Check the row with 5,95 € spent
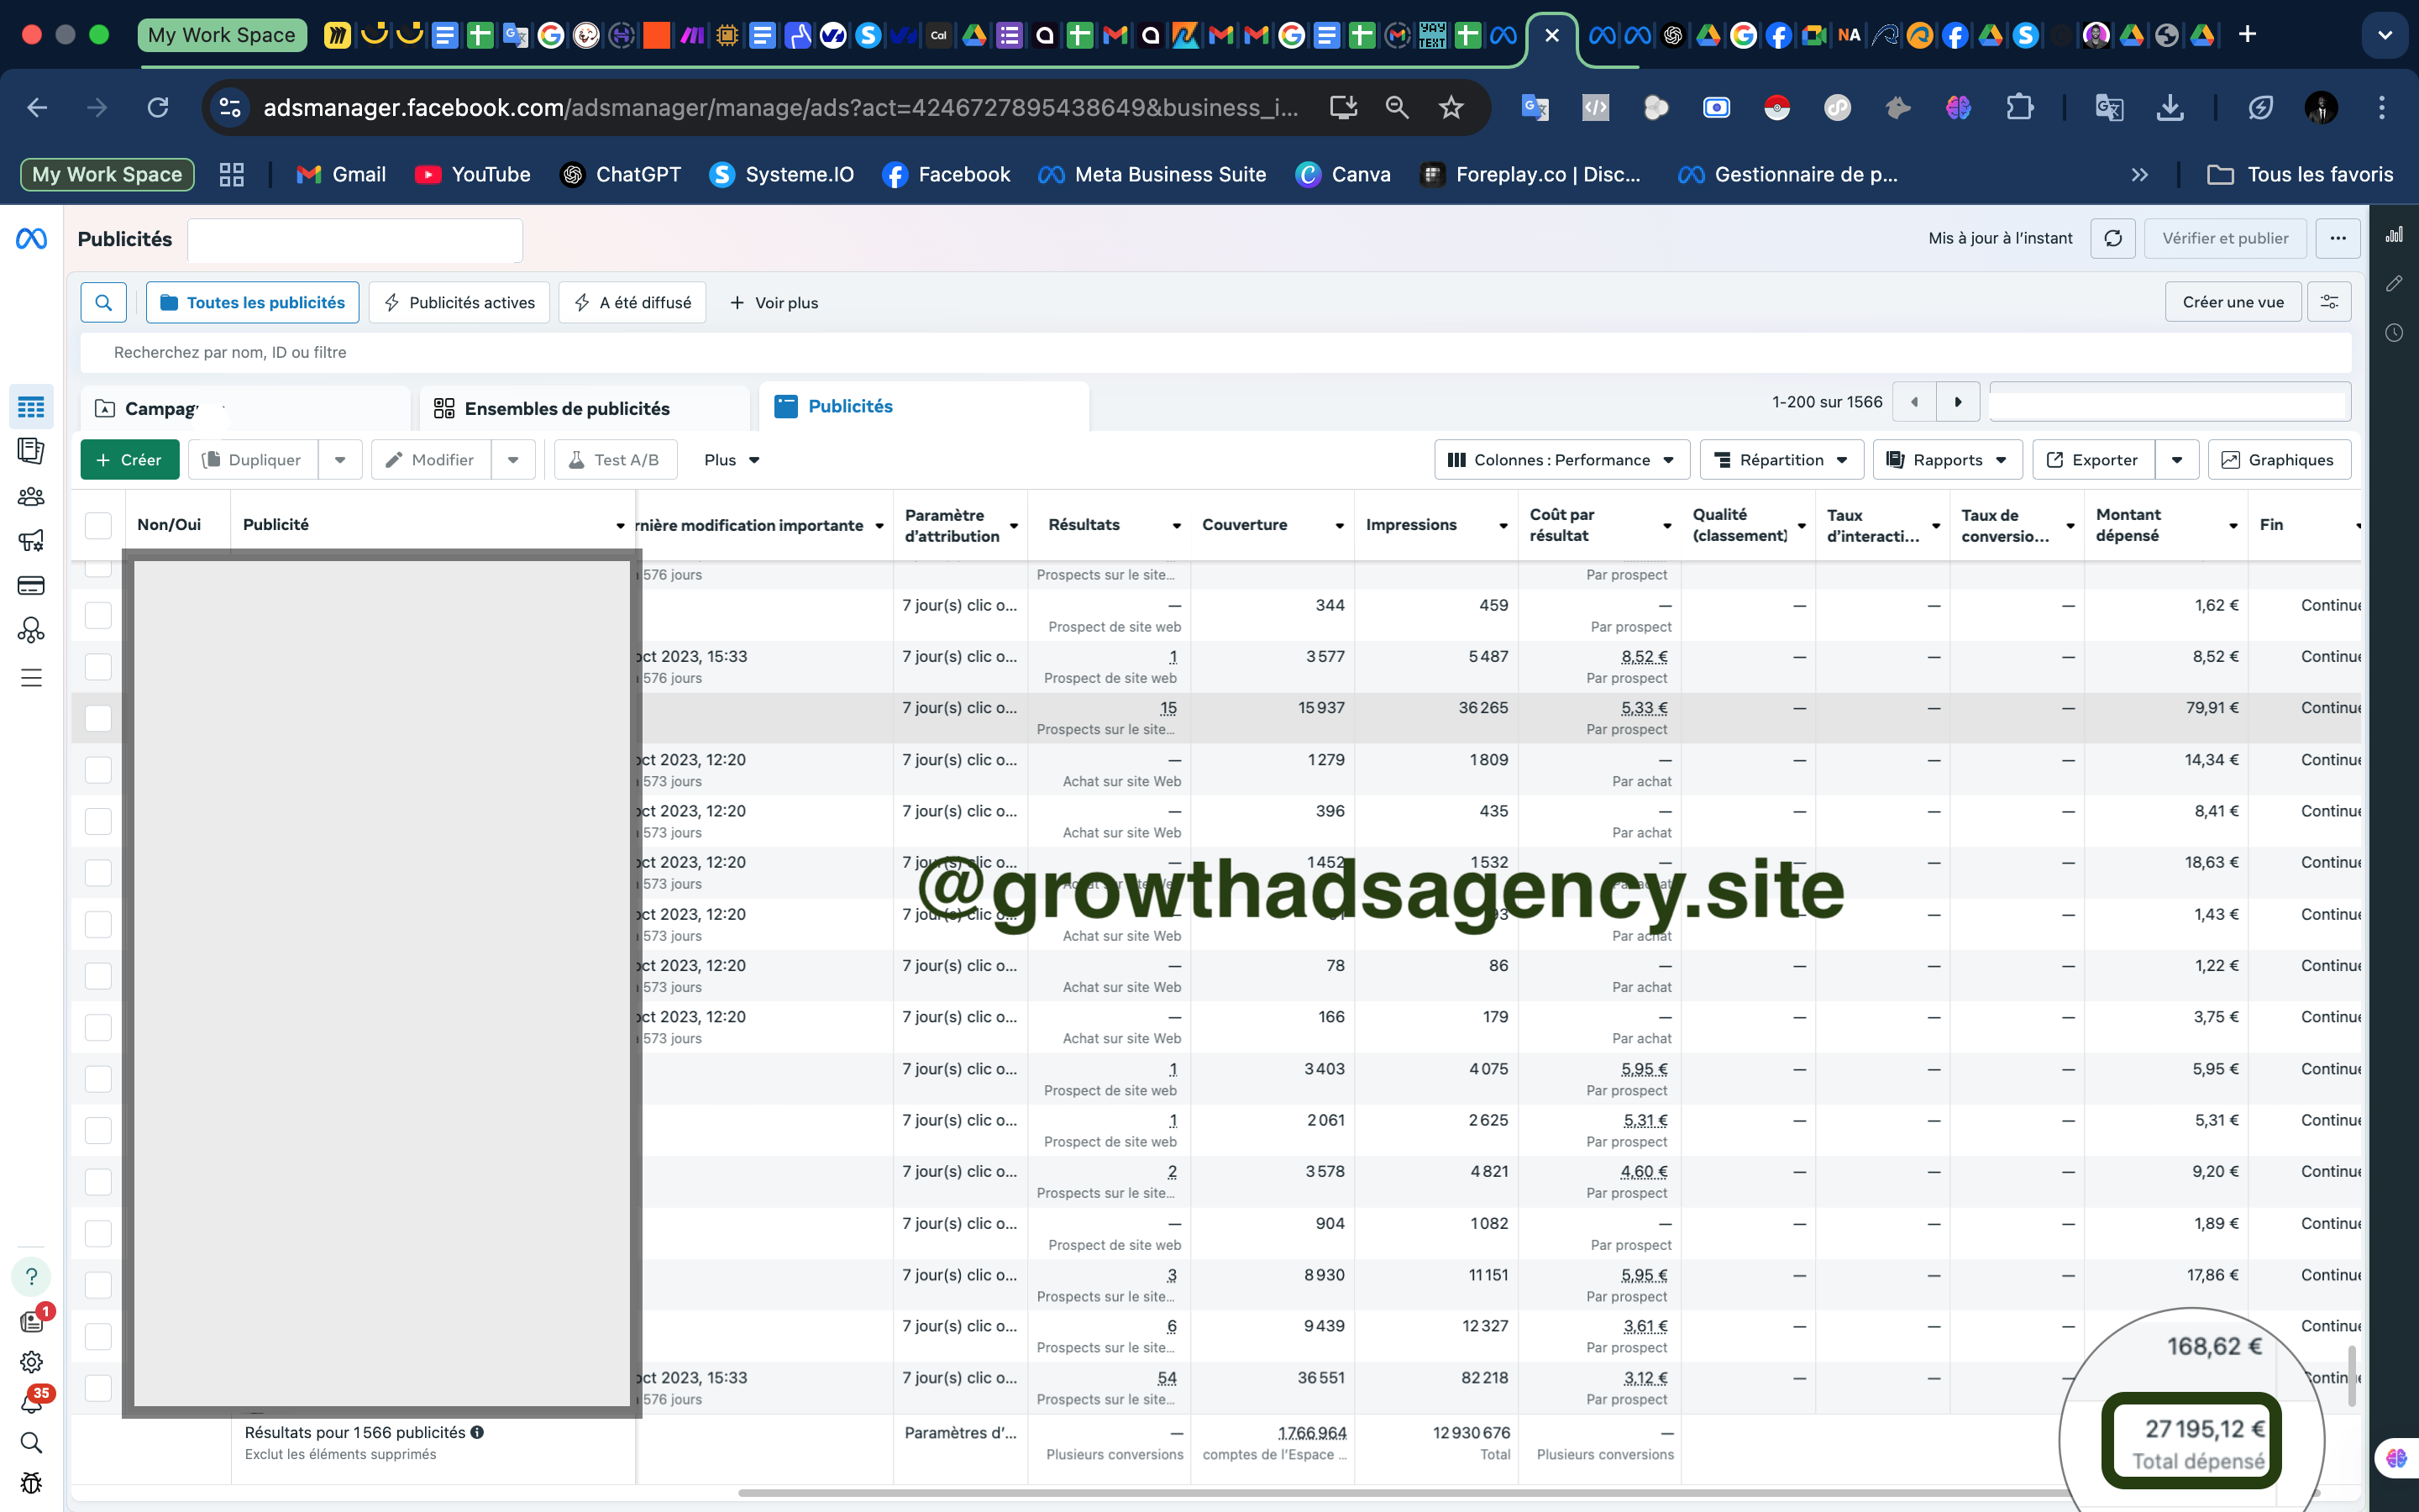The image size is (2419, 1512). (x=98, y=1079)
